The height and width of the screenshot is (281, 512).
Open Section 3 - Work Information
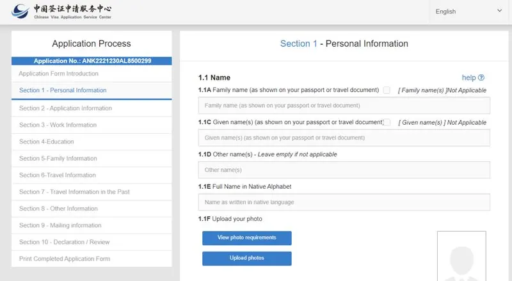58,125
